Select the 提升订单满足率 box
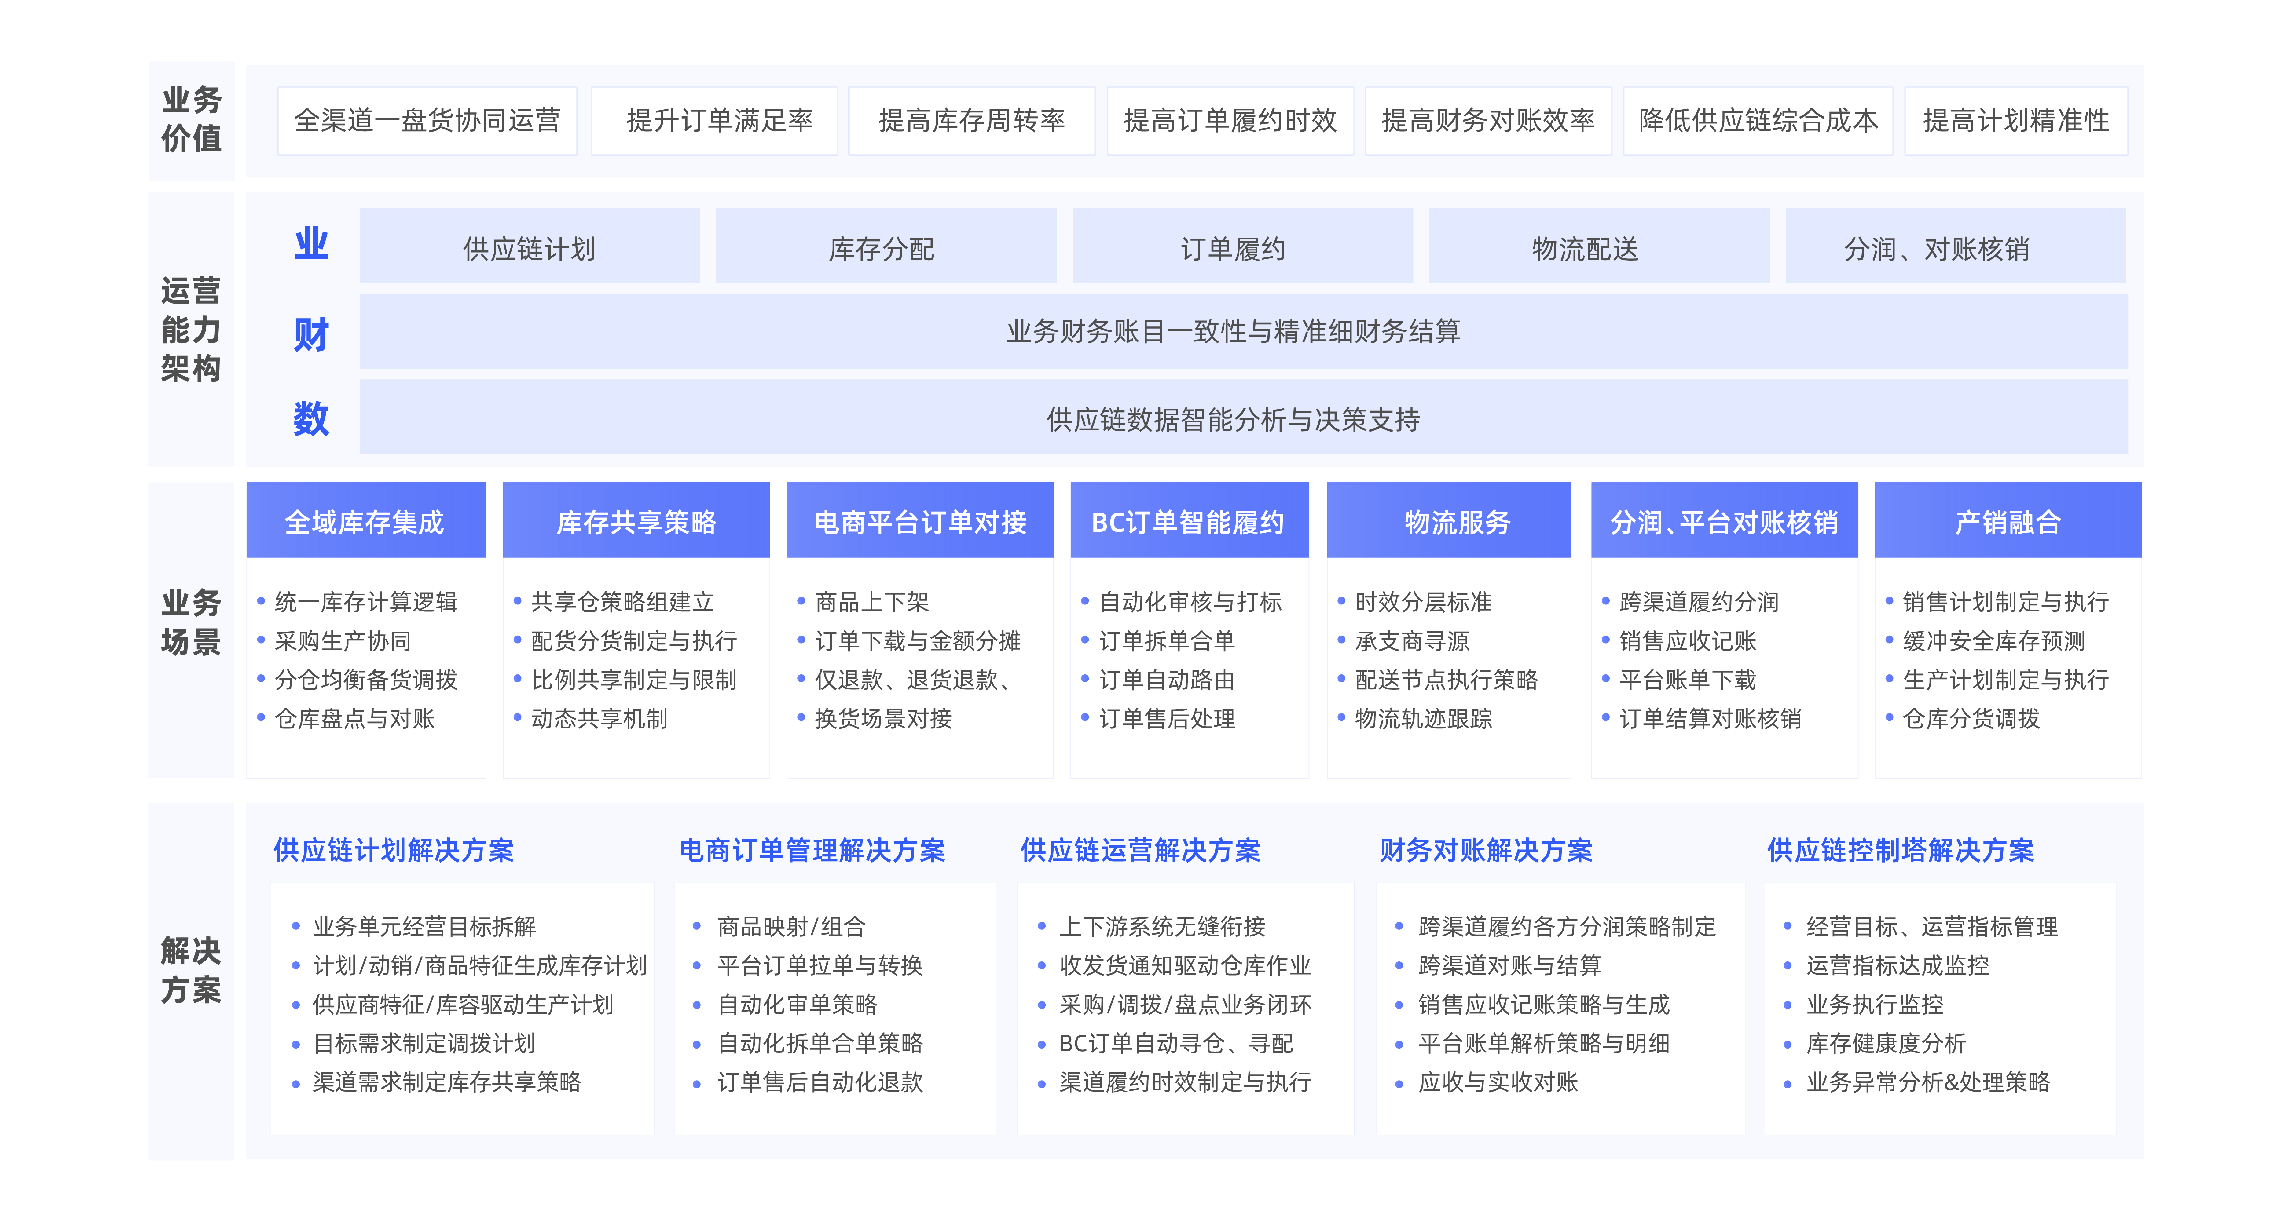The height and width of the screenshot is (1222, 2292). pos(714,121)
